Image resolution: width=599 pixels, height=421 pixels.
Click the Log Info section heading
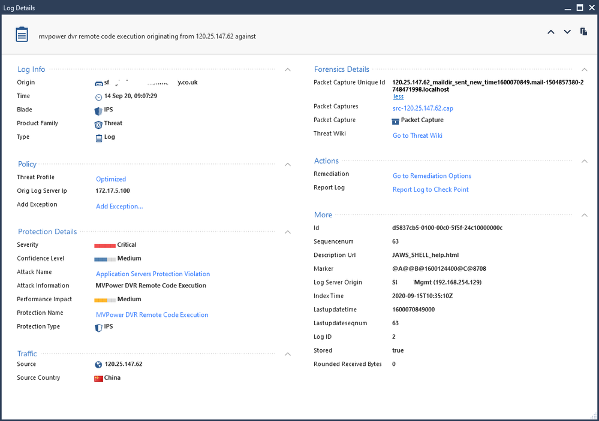click(31, 69)
